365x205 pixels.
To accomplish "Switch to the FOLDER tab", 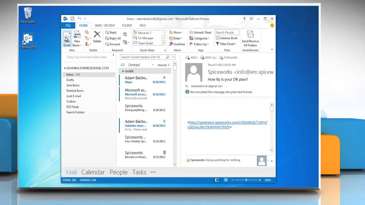I will 127,25.
